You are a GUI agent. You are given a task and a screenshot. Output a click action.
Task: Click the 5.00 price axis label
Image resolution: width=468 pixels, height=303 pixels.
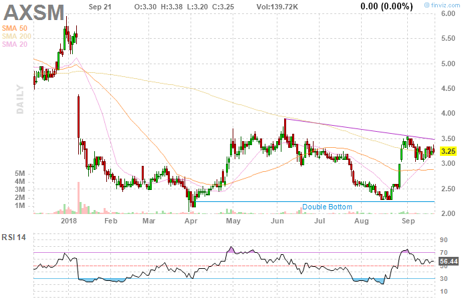point(448,64)
